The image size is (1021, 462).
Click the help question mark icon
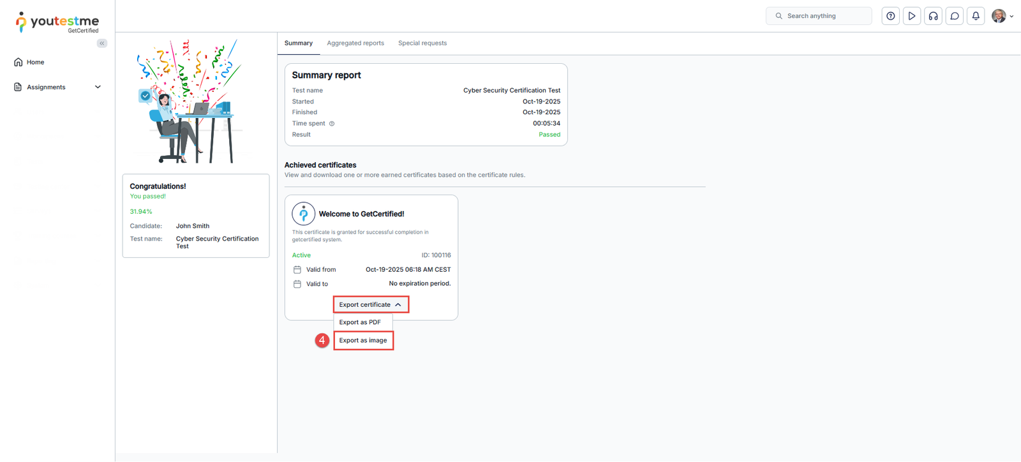pyautogui.click(x=890, y=16)
